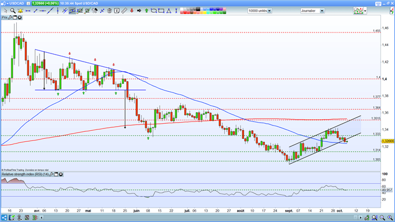Select the ellipse drawing tool
The width and height of the screenshot is (395, 222).
[x=154, y=11]
